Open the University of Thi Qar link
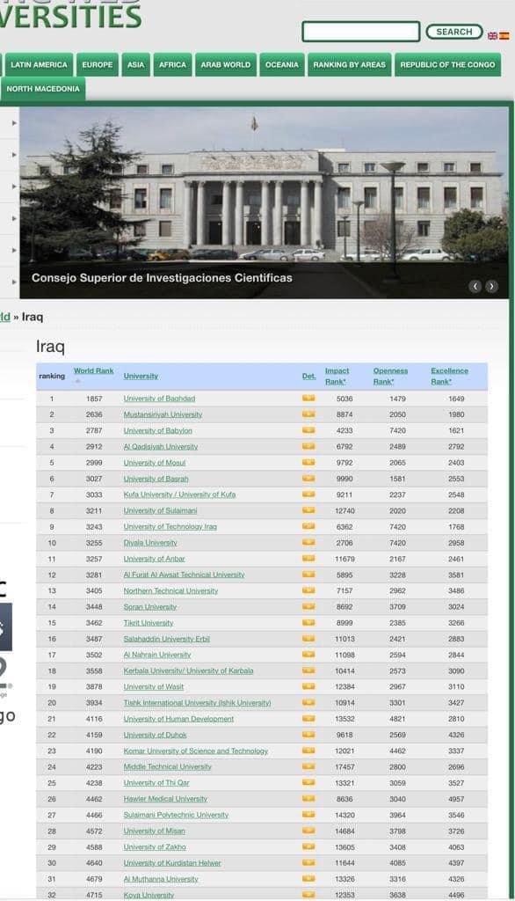The width and height of the screenshot is (515, 901). [156, 782]
